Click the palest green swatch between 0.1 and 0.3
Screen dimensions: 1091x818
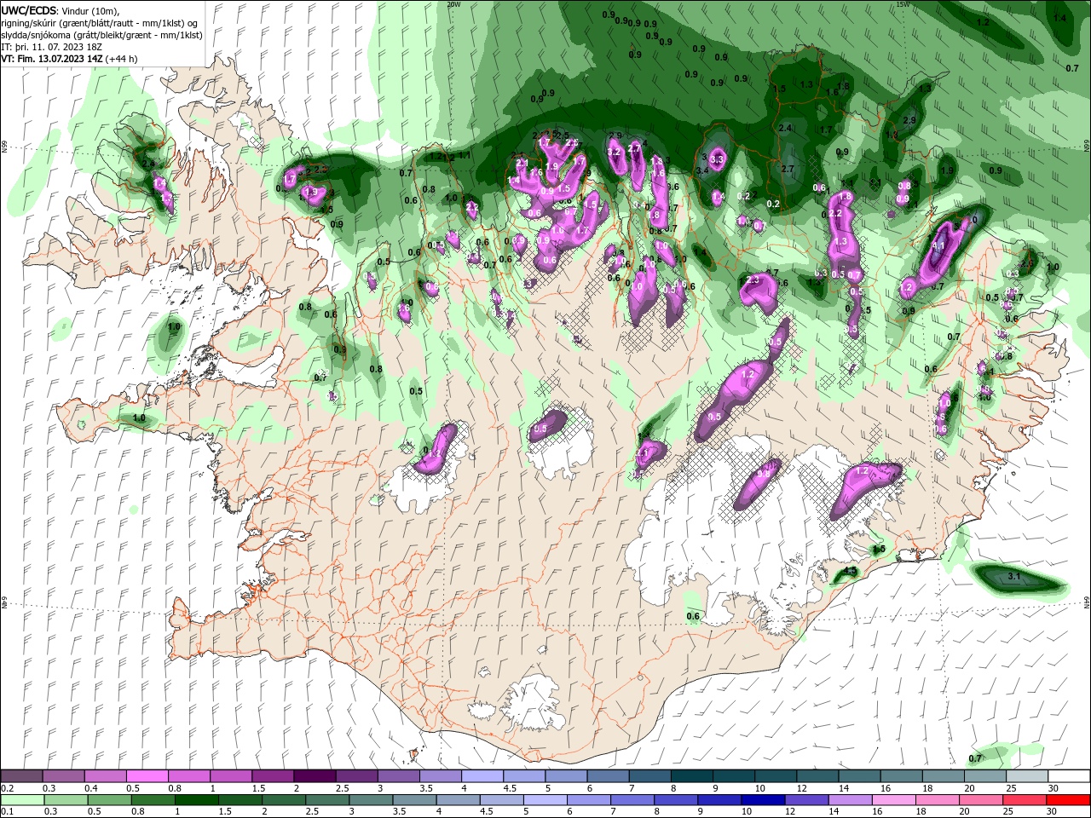(24, 800)
